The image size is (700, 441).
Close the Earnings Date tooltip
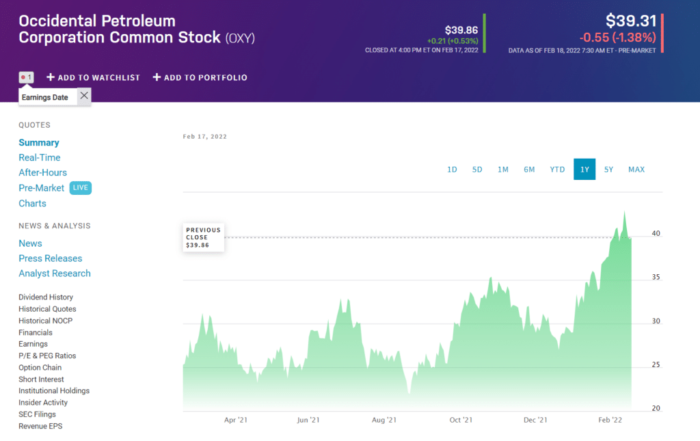[x=84, y=96]
